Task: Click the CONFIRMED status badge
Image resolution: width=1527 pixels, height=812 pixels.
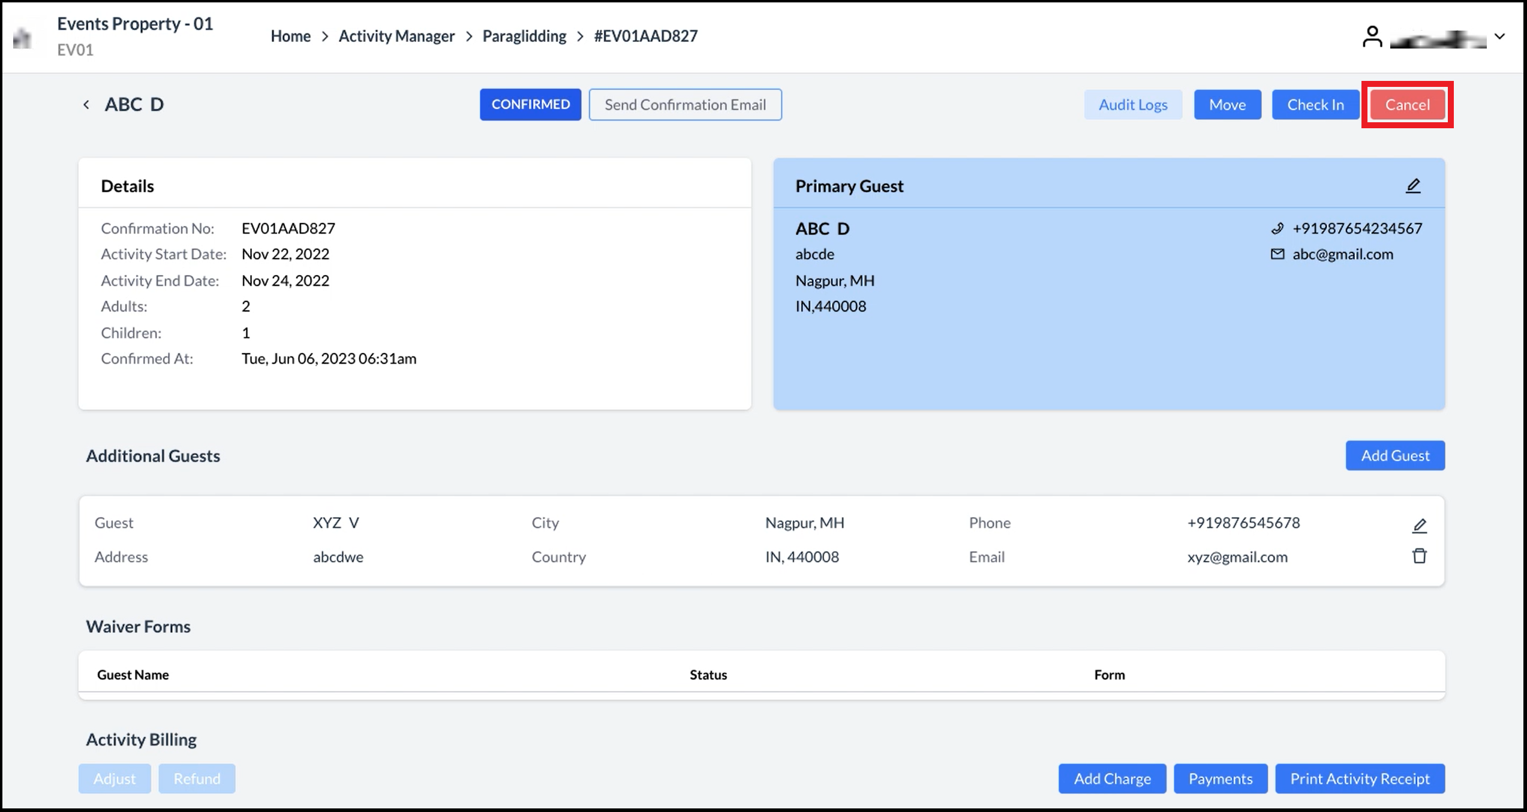Action: (x=530, y=104)
